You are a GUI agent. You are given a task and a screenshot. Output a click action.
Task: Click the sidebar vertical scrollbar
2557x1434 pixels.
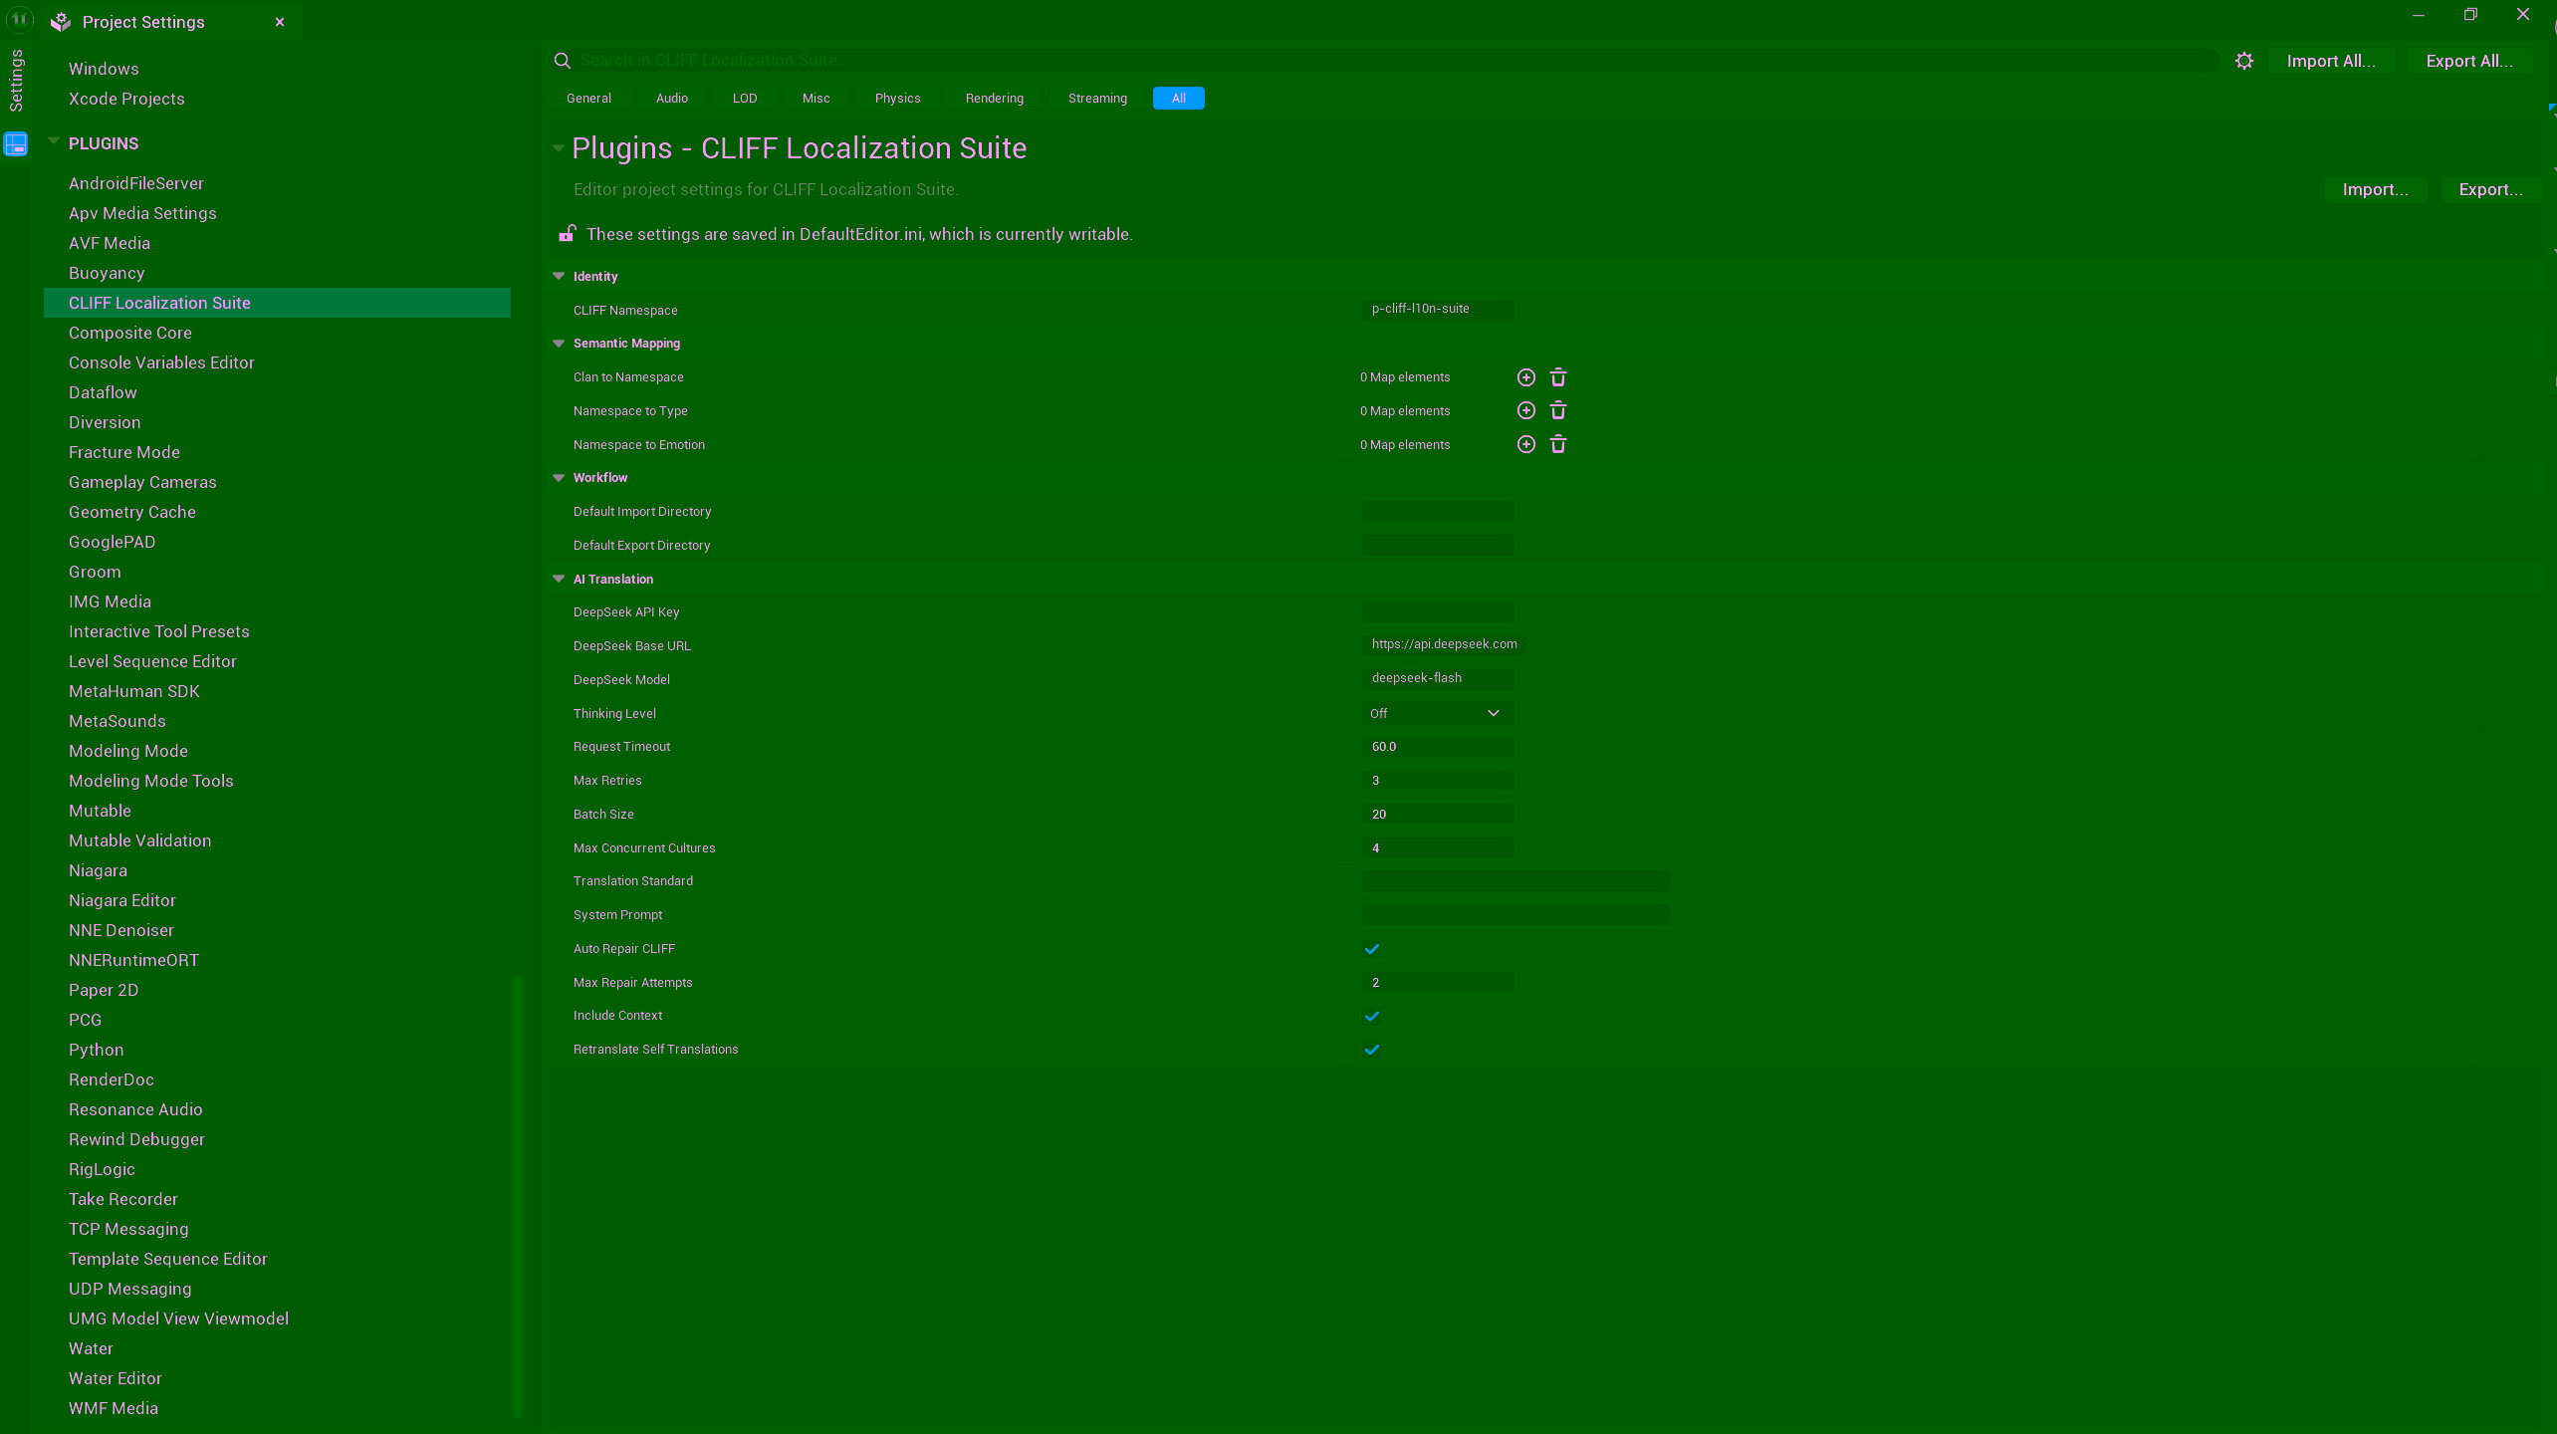[x=517, y=1195]
